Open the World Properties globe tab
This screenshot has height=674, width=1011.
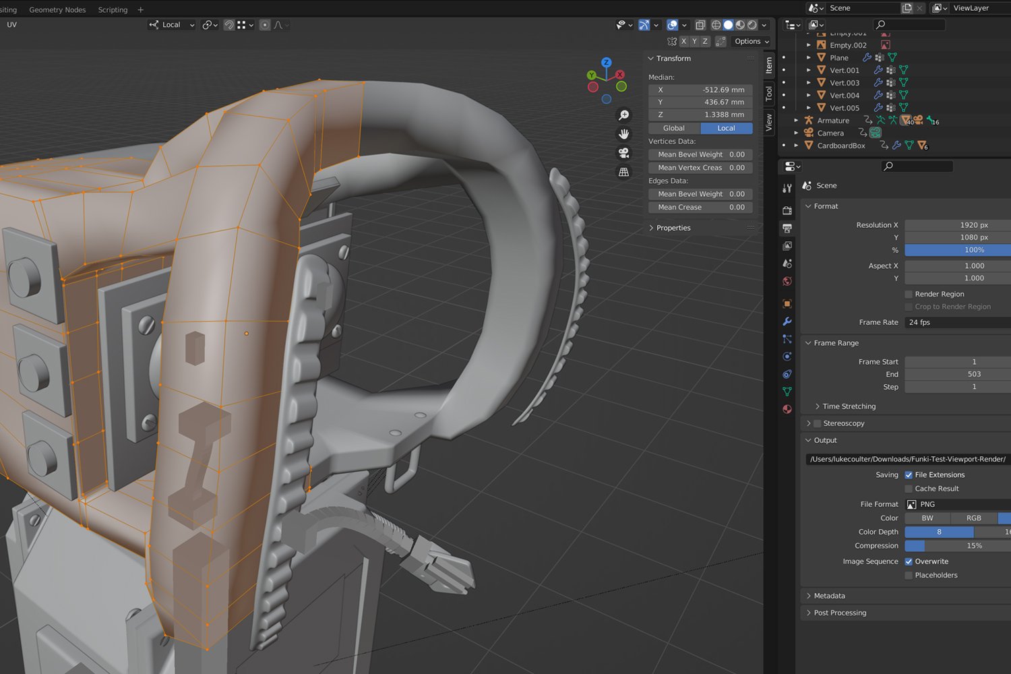pos(787,282)
